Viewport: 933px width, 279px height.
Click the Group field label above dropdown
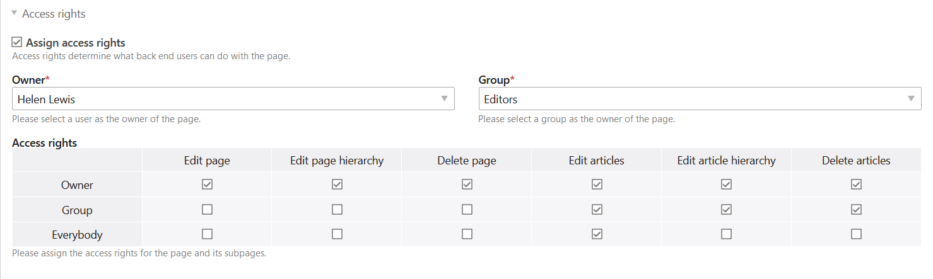click(x=496, y=80)
